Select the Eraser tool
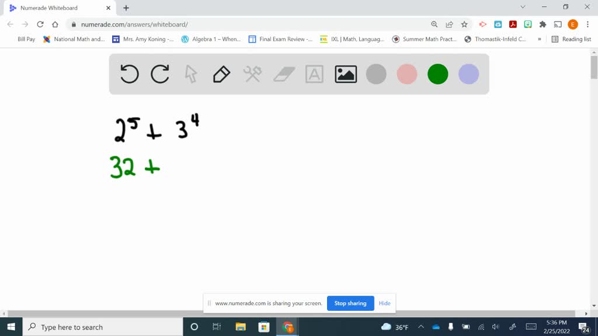 [283, 74]
